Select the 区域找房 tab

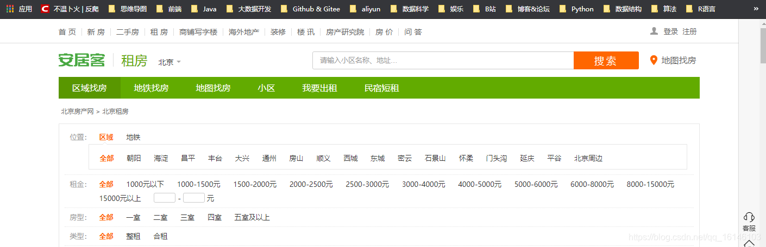(90, 88)
